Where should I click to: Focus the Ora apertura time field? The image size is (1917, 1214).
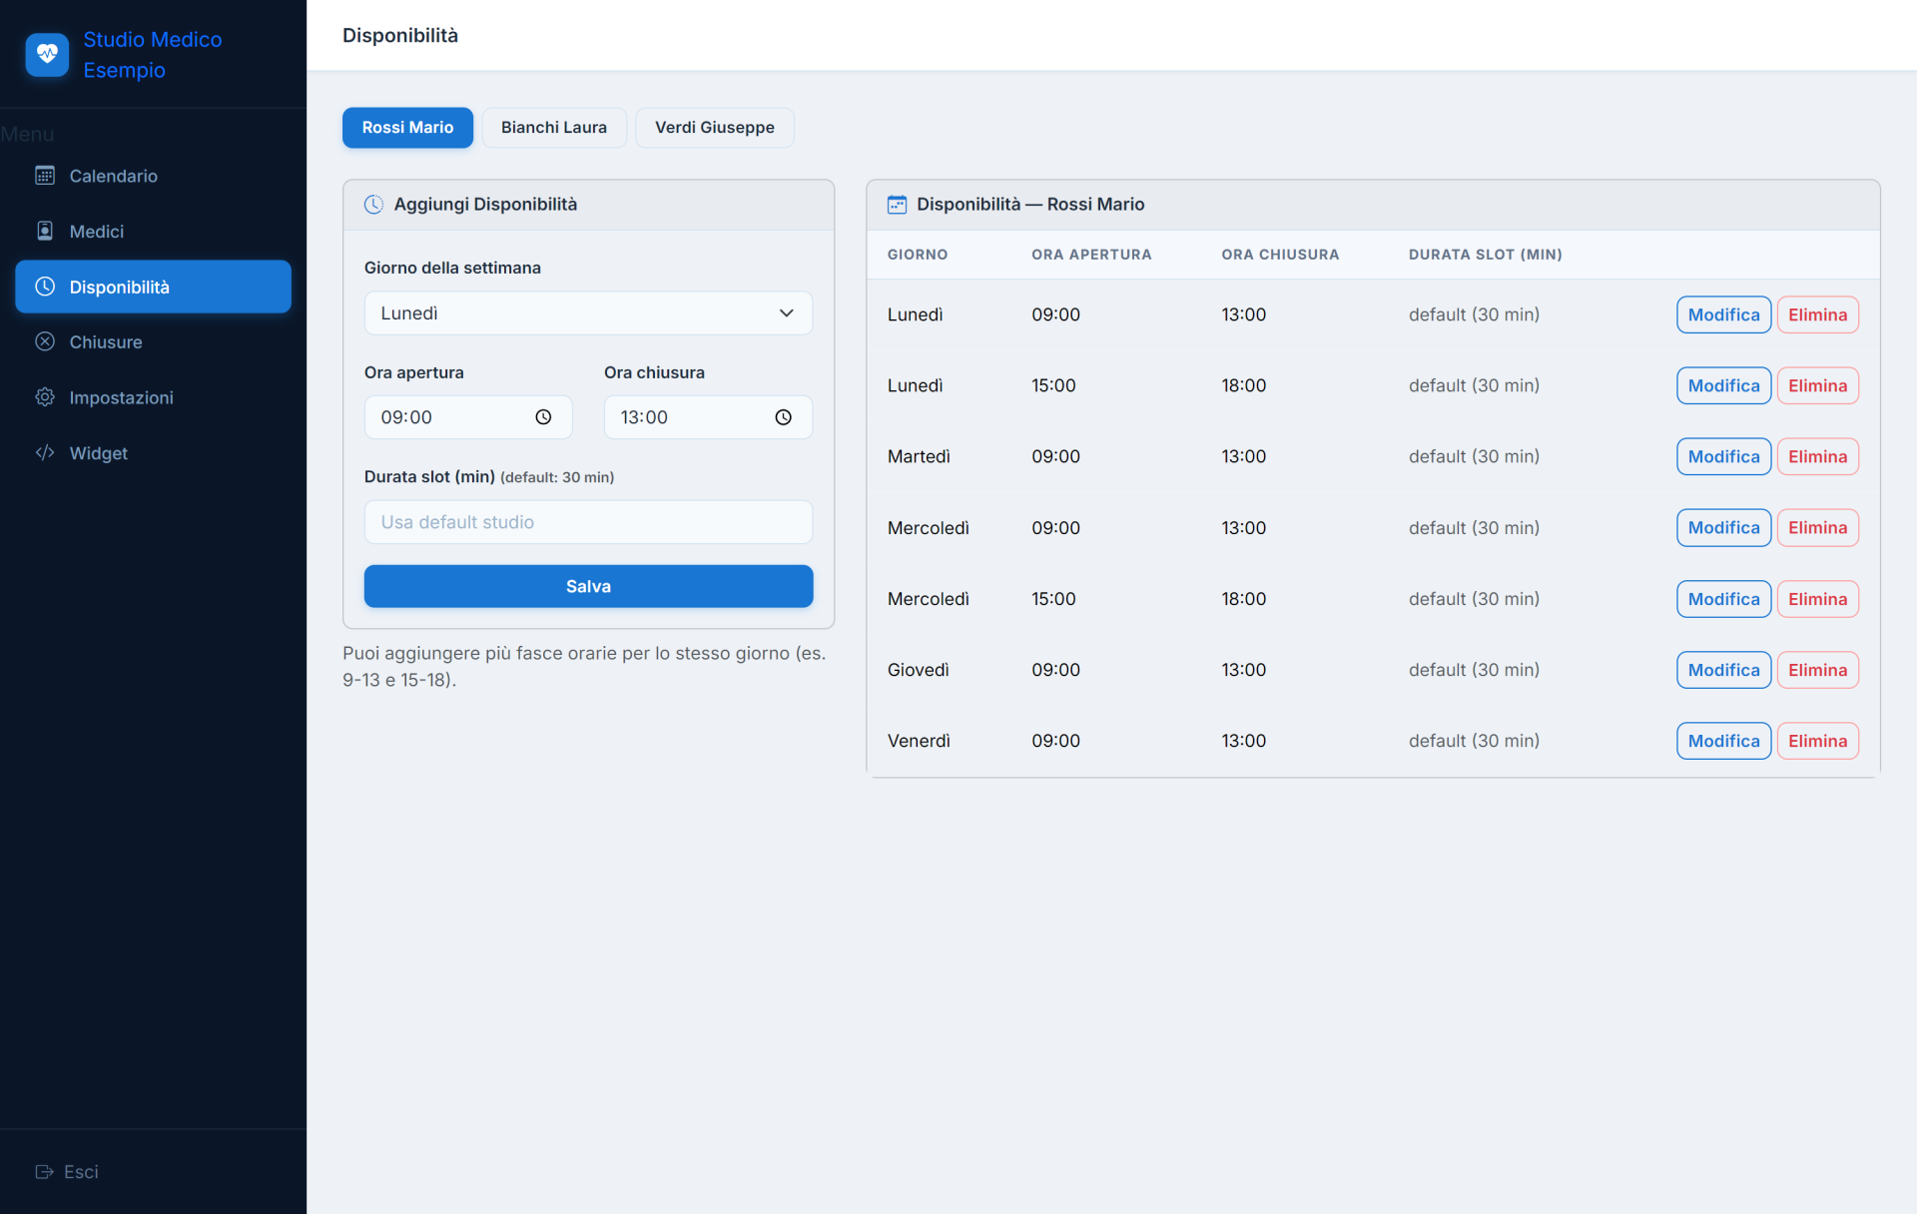pyautogui.click(x=468, y=417)
